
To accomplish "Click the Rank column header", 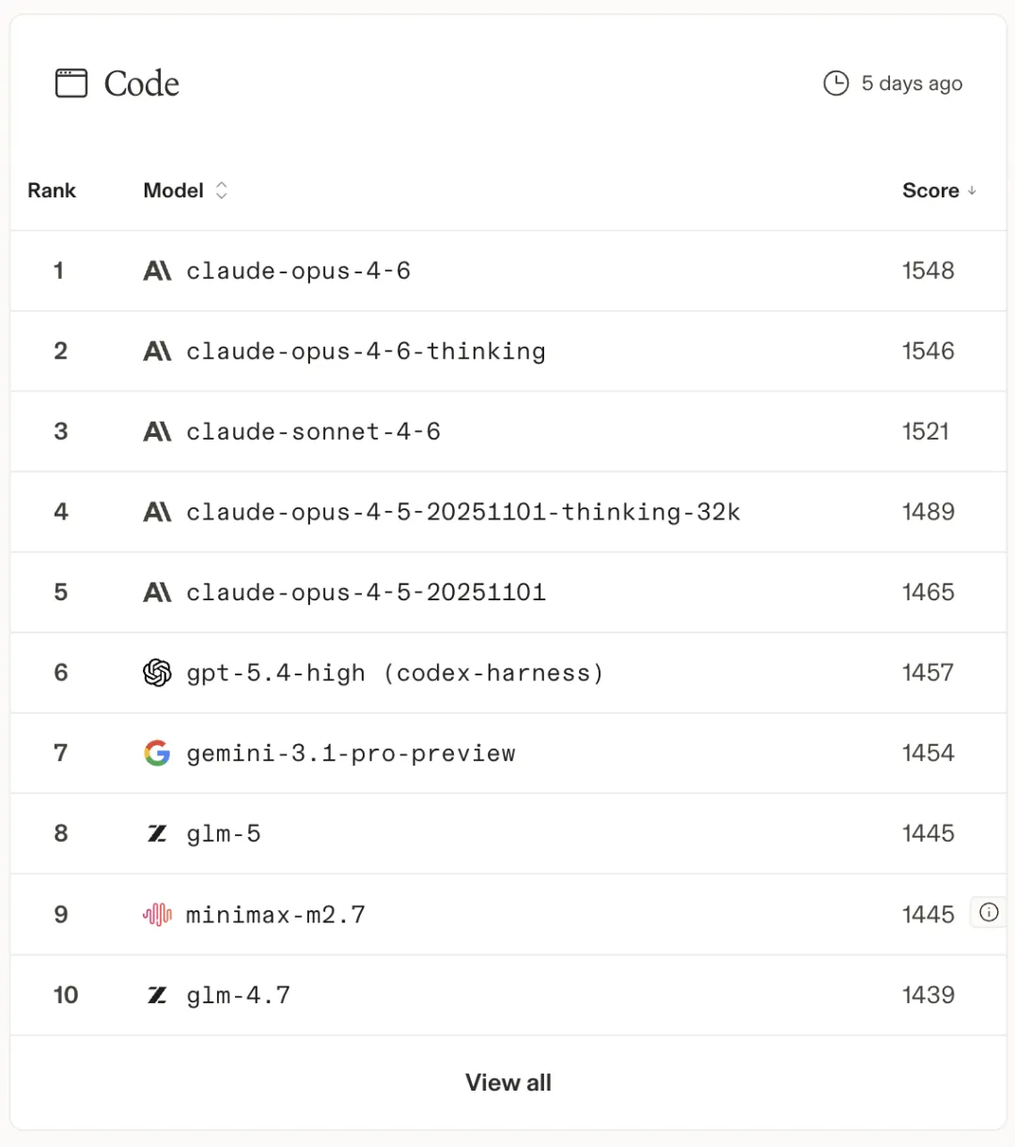I will 52,190.
